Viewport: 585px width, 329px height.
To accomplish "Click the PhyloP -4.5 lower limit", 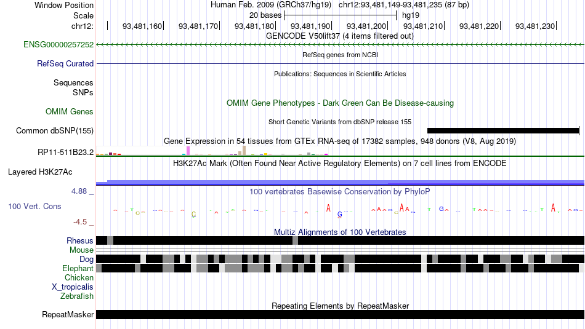I will (x=80, y=222).
